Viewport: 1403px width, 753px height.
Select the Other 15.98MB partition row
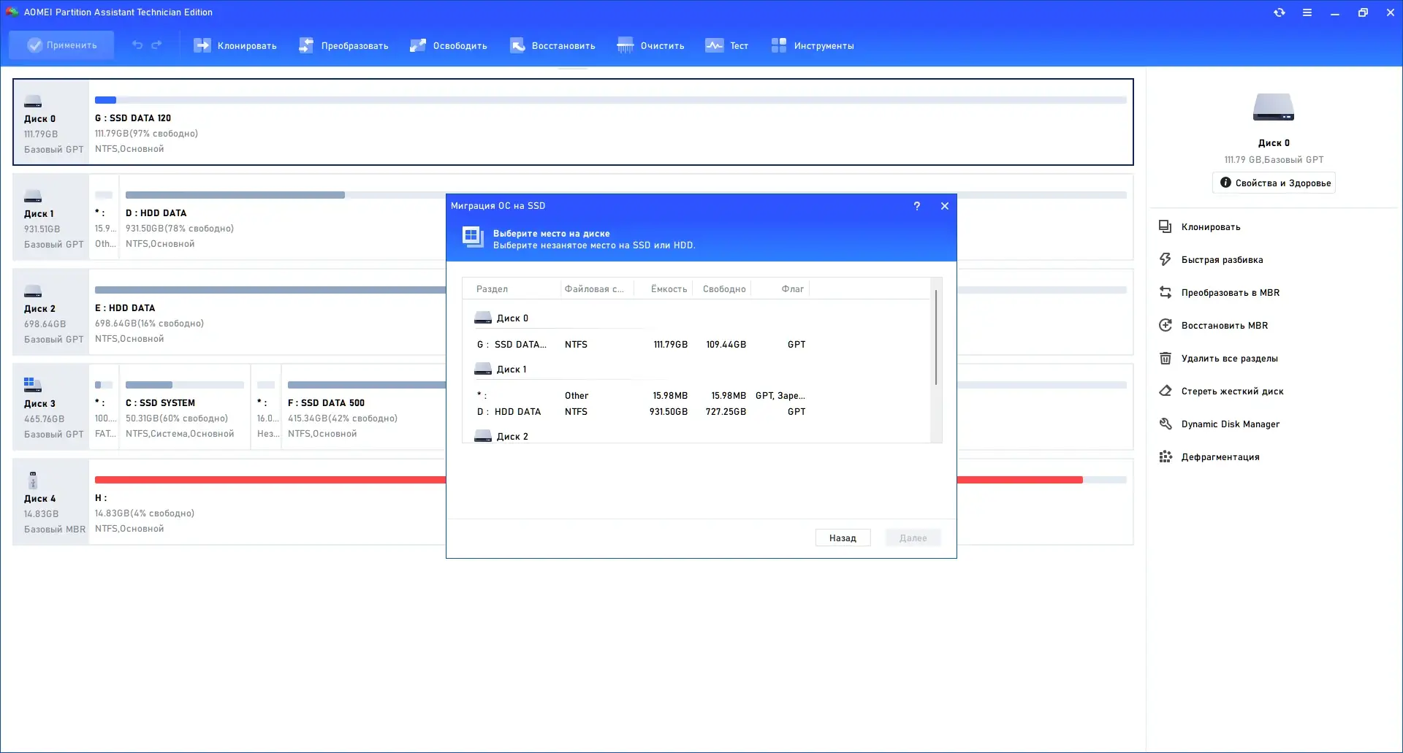point(697,396)
